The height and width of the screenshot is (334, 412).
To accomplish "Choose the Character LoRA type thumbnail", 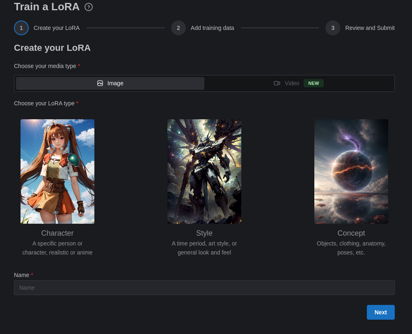I will tap(57, 171).
